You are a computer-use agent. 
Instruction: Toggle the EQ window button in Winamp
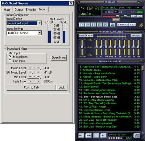[x=134, y=16]
